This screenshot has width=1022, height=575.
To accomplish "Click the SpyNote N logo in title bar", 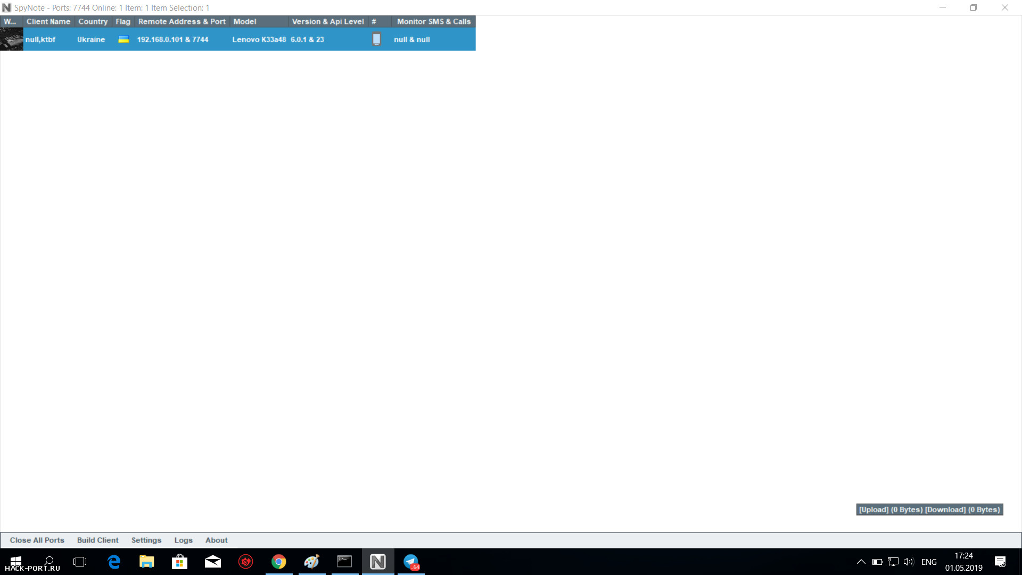I will [6, 7].
